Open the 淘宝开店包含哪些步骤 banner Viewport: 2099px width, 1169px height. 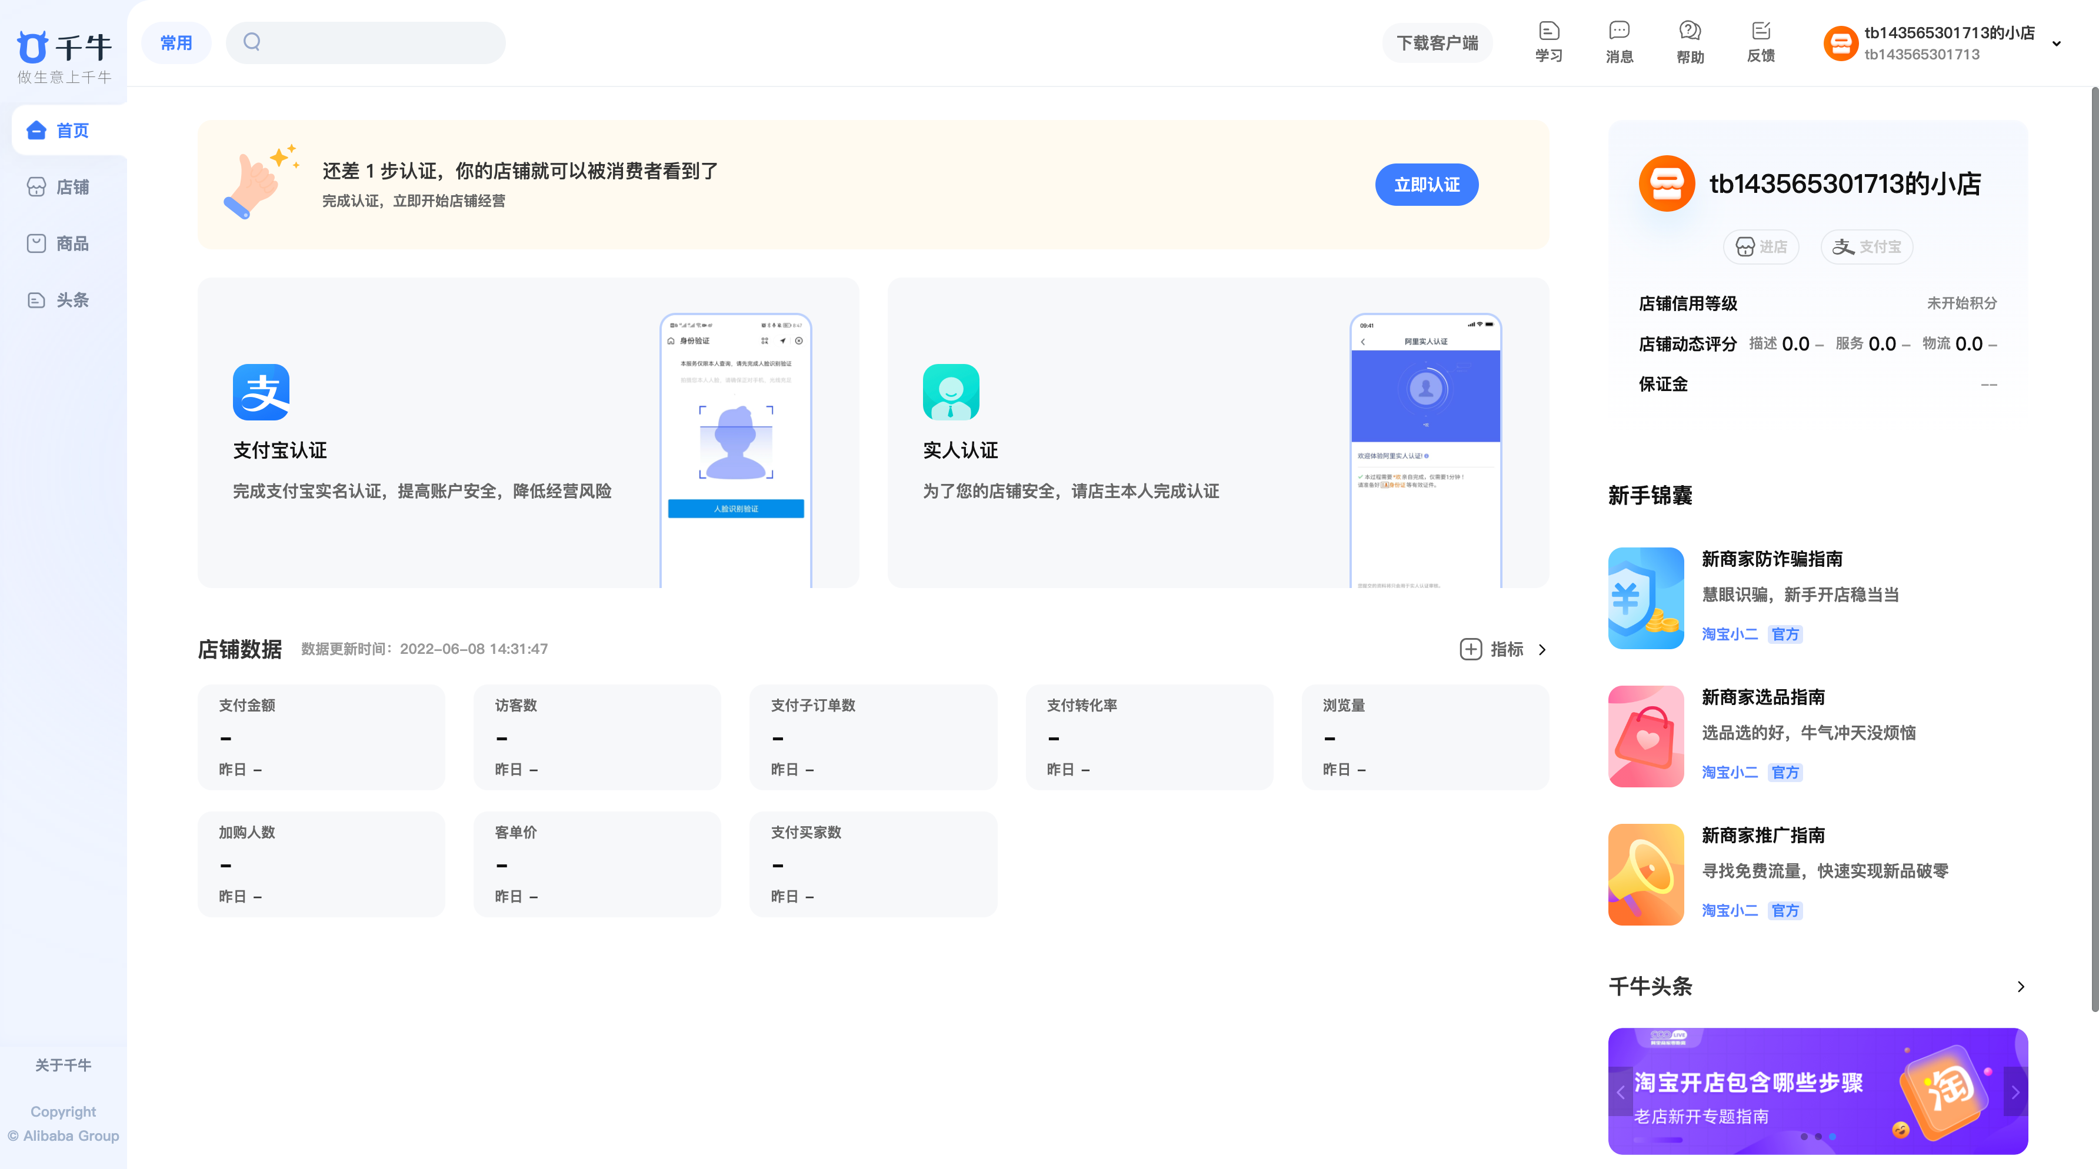pyautogui.click(x=1818, y=1091)
